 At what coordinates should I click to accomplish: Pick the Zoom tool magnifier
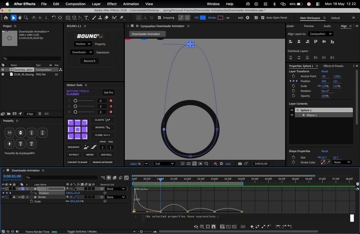pos(26,18)
